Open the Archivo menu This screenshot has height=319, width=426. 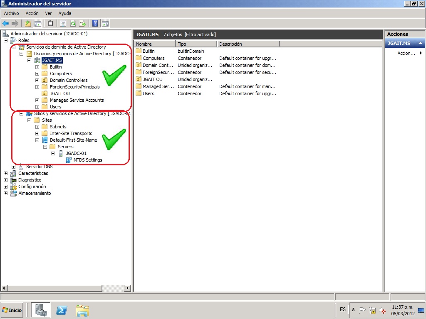(x=11, y=13)
